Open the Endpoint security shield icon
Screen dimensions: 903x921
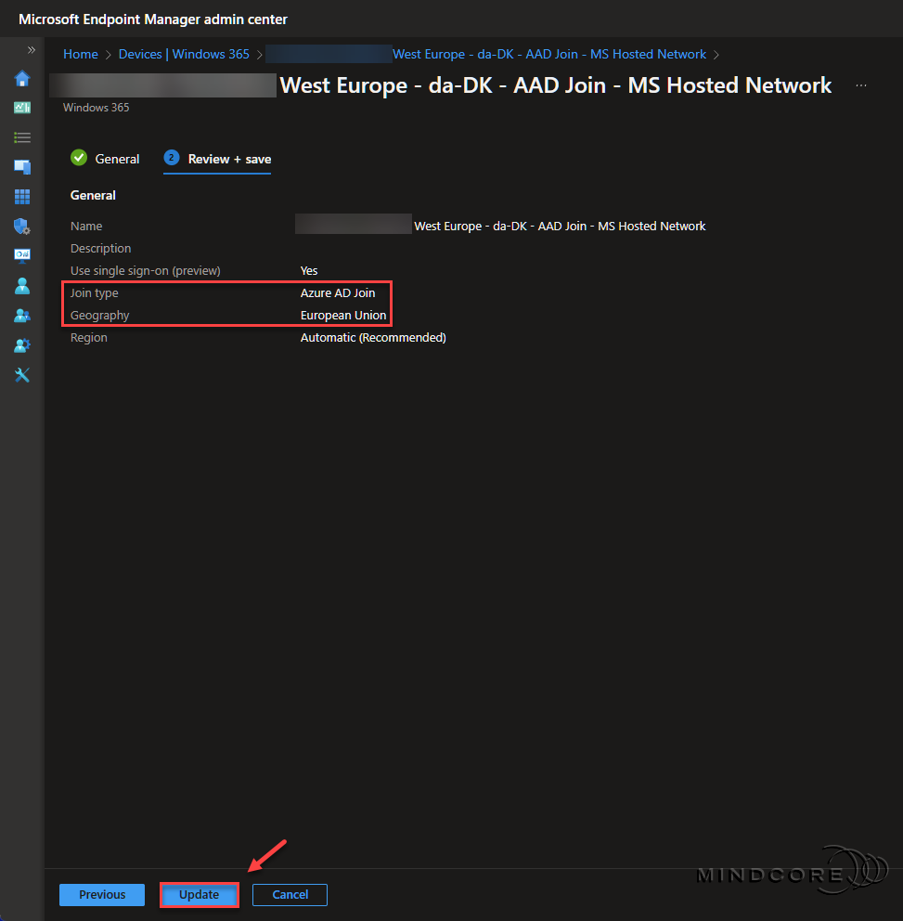[x=22, y=227]
